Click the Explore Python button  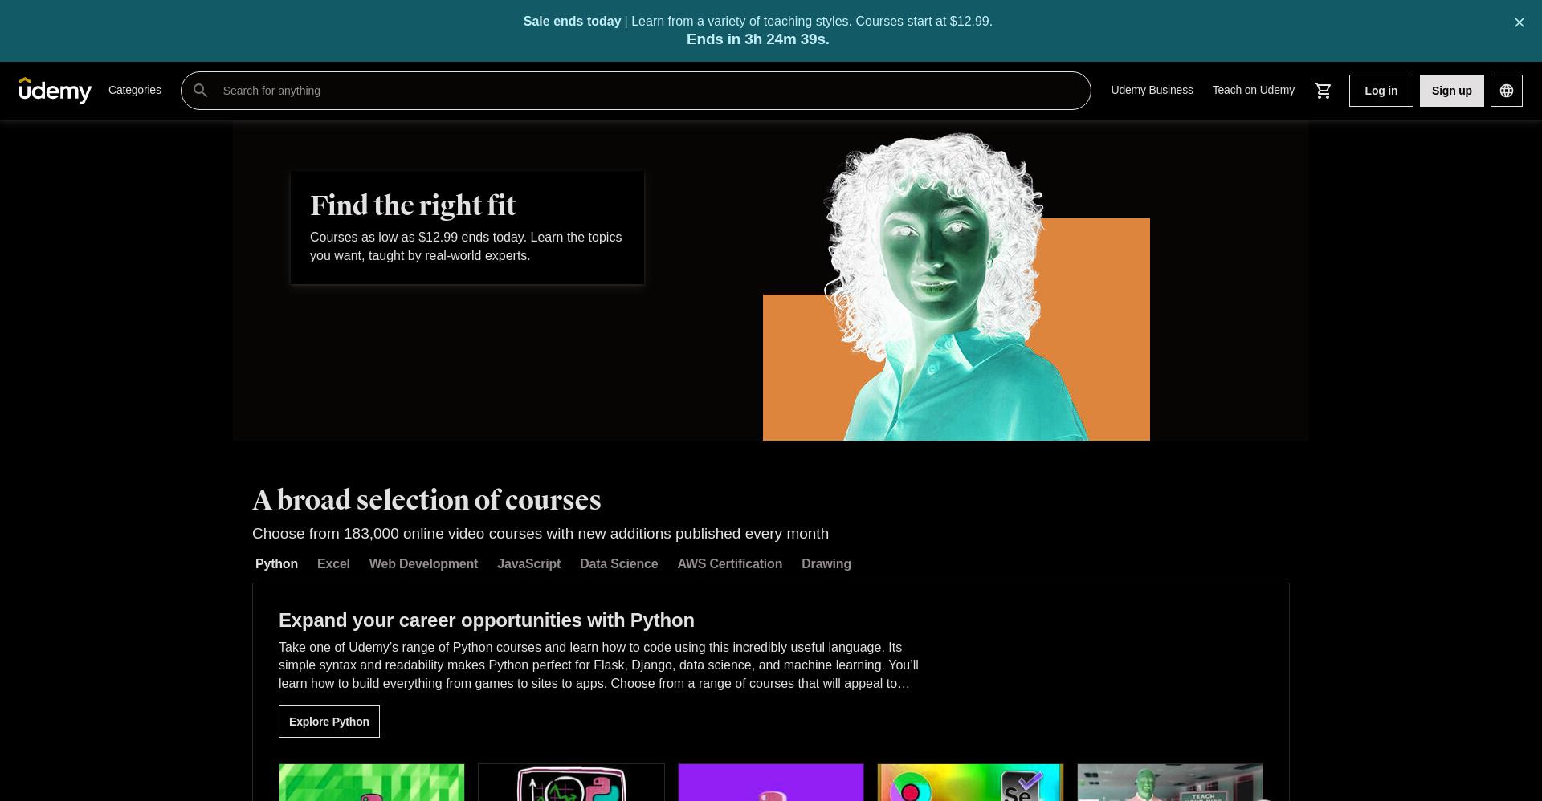tap(329, 722)
